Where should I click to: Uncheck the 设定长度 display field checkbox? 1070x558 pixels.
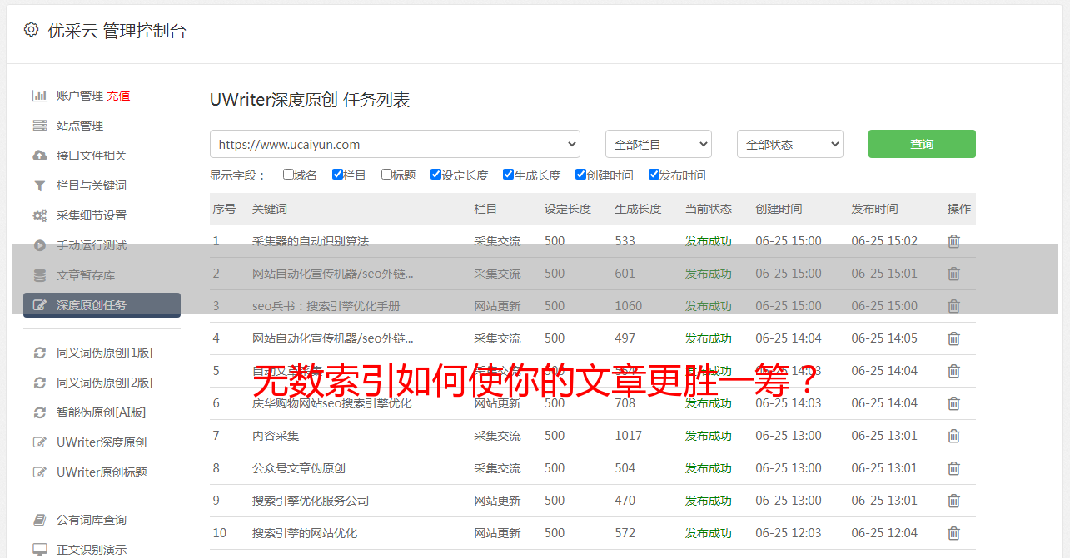click(435, 175)
